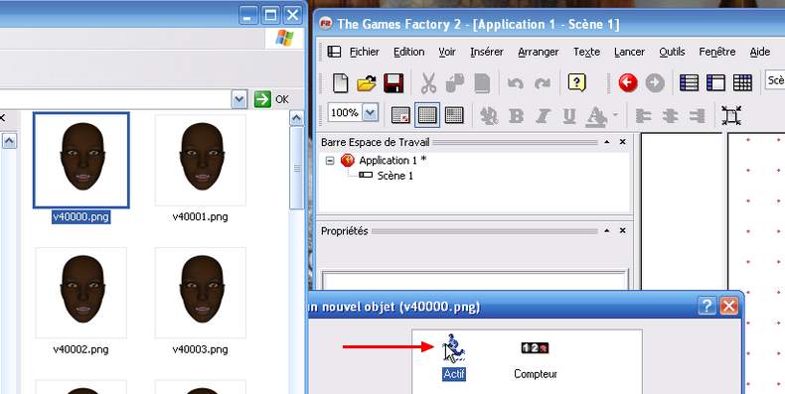The image size is (785, 394).
Task: Click the grid setup icon beside zoom
Action: (x=400, y=115)
